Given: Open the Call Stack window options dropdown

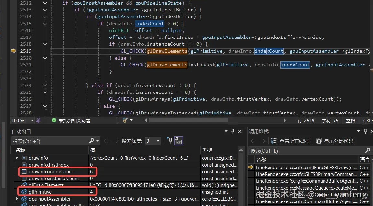Looking at the screenshot, I should (359, 131).
